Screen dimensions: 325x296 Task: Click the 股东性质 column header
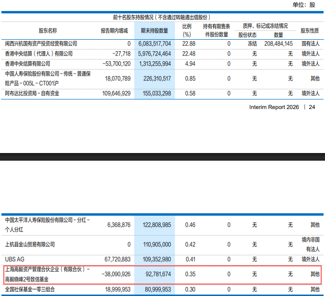(x=310, y=31)
